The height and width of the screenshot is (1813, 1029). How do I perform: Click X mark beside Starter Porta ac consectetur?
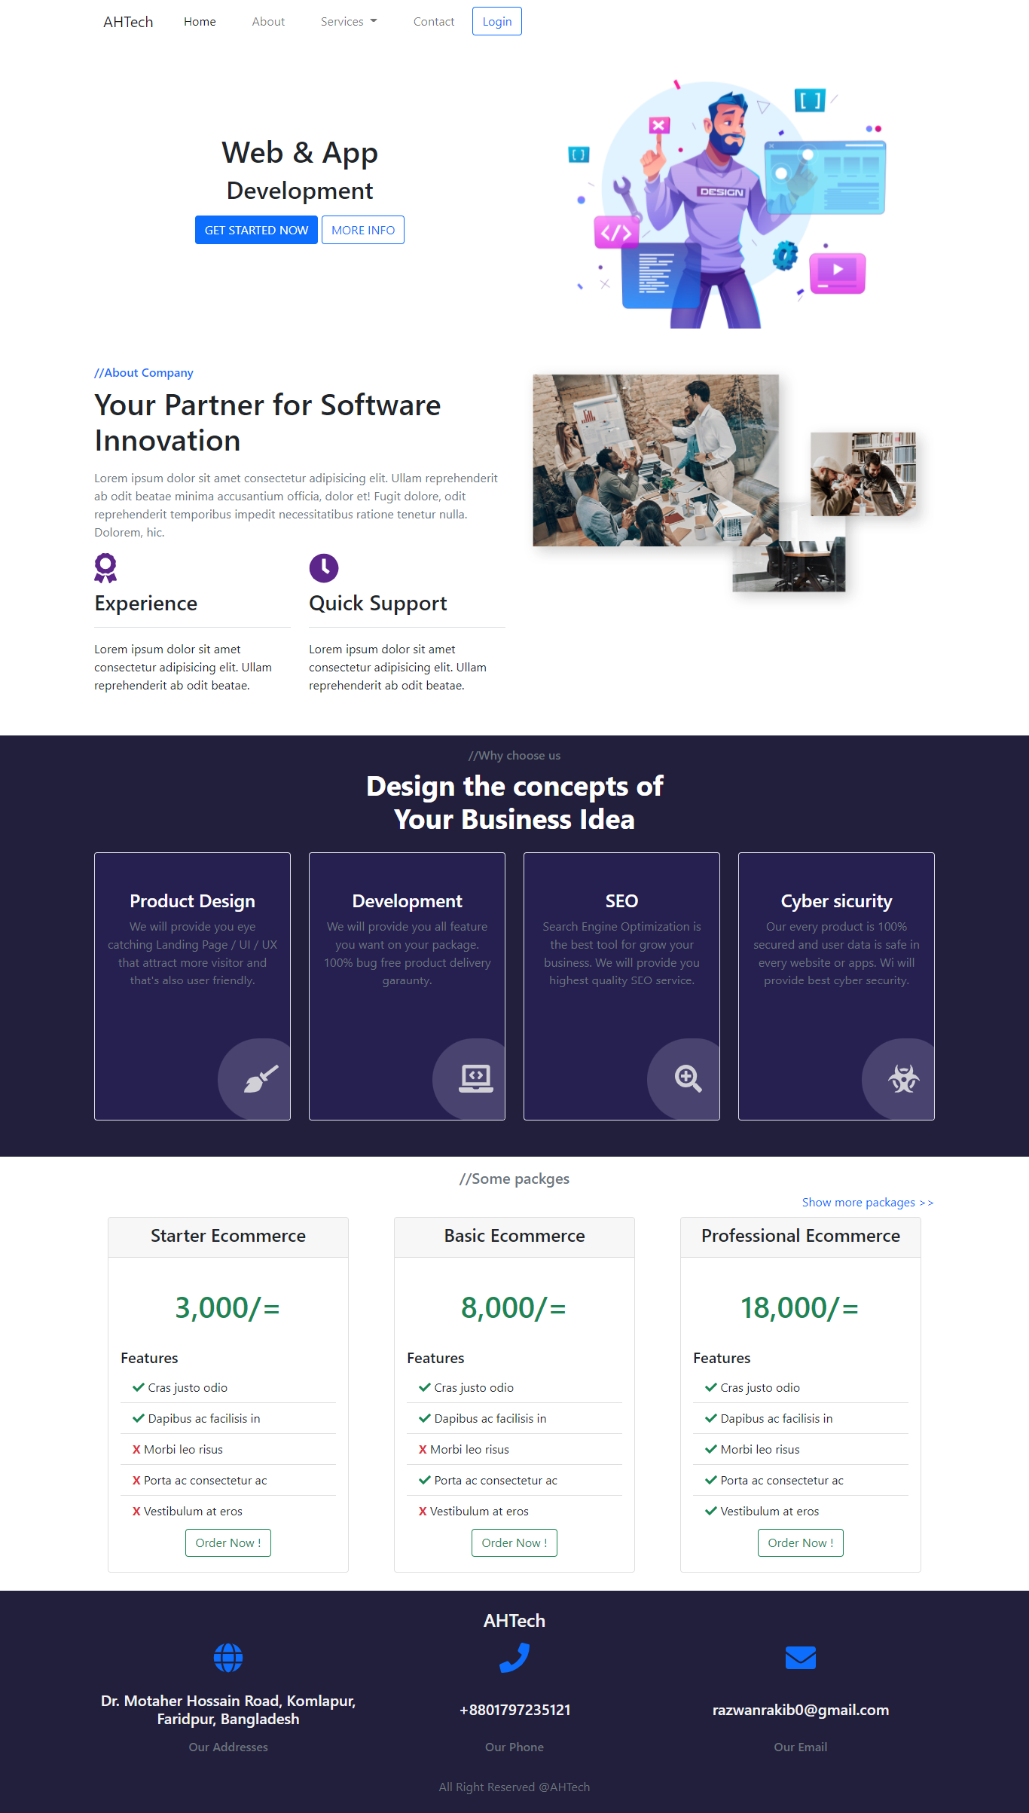pyautogui.click(x=136, y=1480)
